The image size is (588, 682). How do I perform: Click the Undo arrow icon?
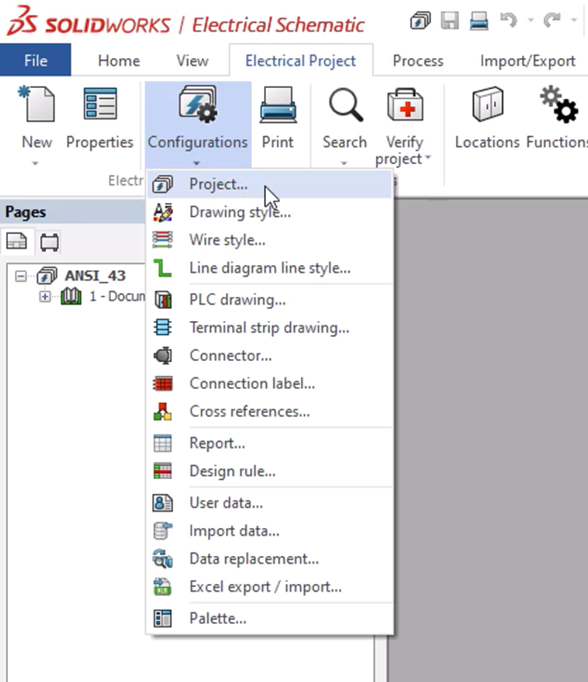pyautogui.click(x=508, y=20)
